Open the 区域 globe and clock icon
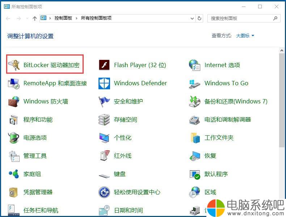 click(194, 192)
